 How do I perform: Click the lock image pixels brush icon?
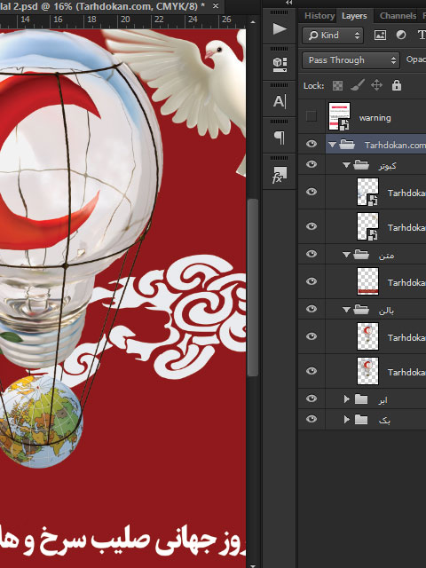pyautogui.click(x=357, y=86)
